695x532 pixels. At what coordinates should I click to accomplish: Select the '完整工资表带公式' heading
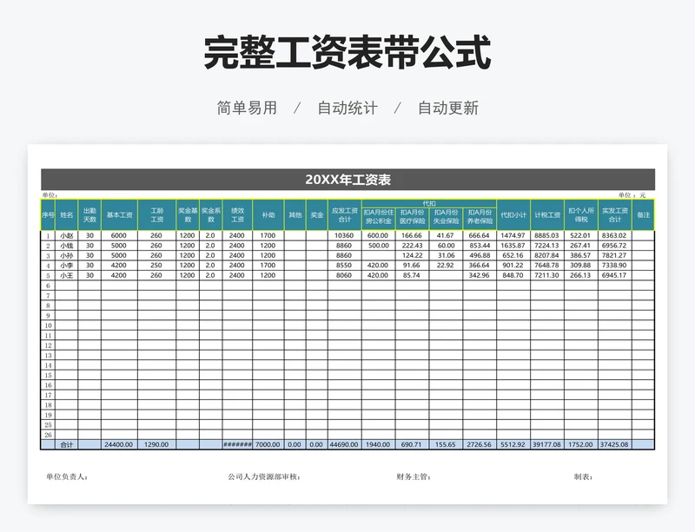click(x=347, y=53)
